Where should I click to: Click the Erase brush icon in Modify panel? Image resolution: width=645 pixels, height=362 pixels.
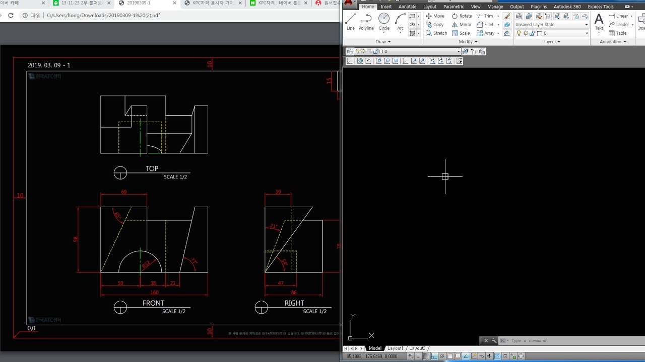click(x=507, y=16)
